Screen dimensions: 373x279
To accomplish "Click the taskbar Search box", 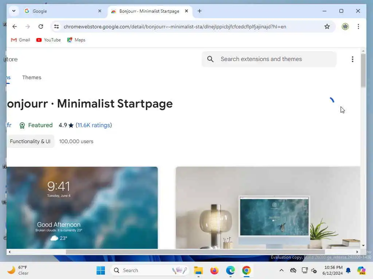I will [x=150, y=270].
